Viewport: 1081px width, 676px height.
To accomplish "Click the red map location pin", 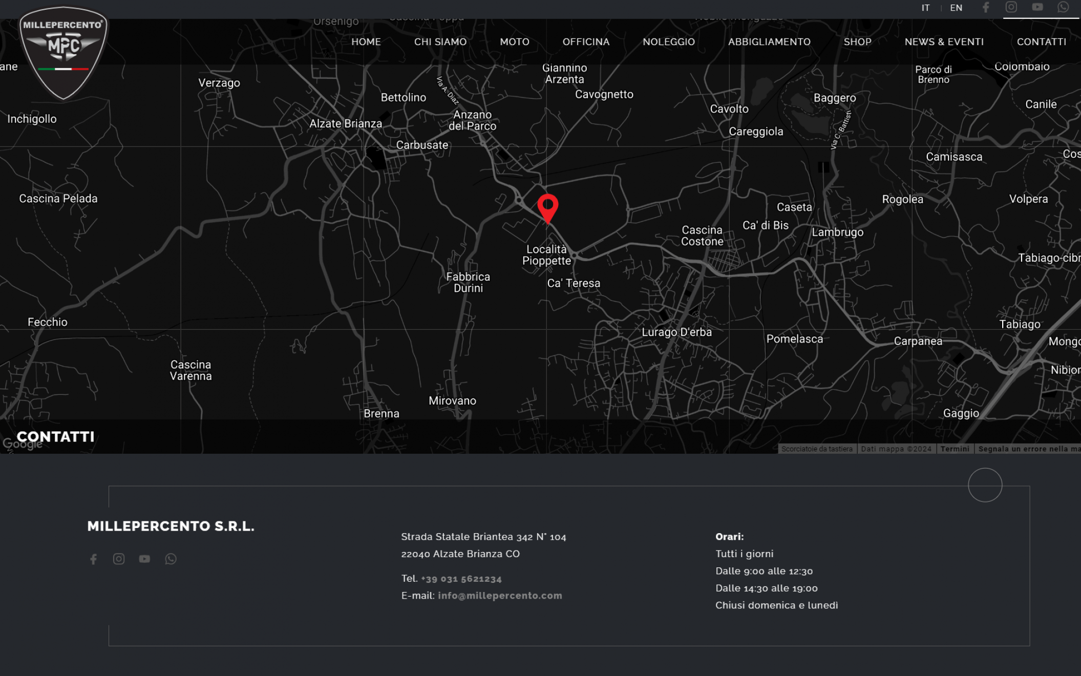I will tap(548, 208).
